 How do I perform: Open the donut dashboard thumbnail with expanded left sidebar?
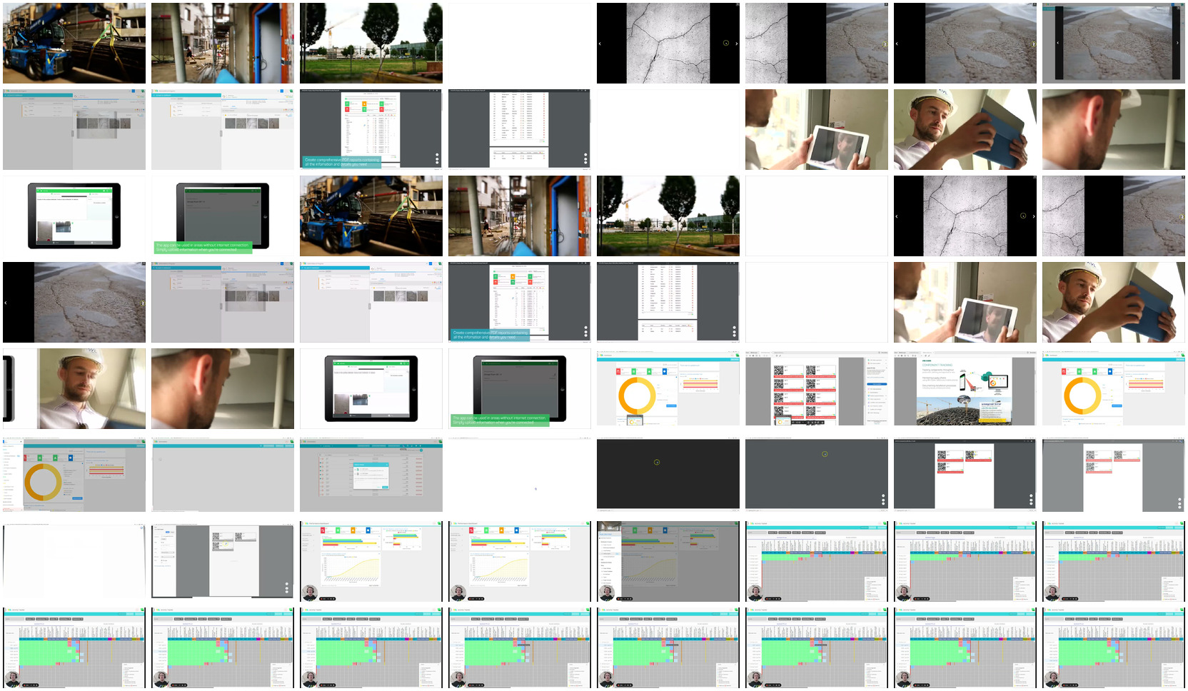point(74,475)
